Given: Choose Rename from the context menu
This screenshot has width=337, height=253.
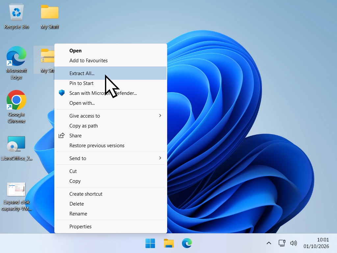Looking at the screenshot, I should (111, 214).
